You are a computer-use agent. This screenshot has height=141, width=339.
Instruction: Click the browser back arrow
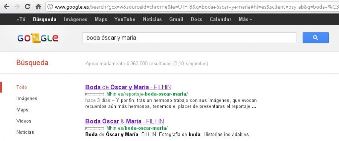(6, 7)
